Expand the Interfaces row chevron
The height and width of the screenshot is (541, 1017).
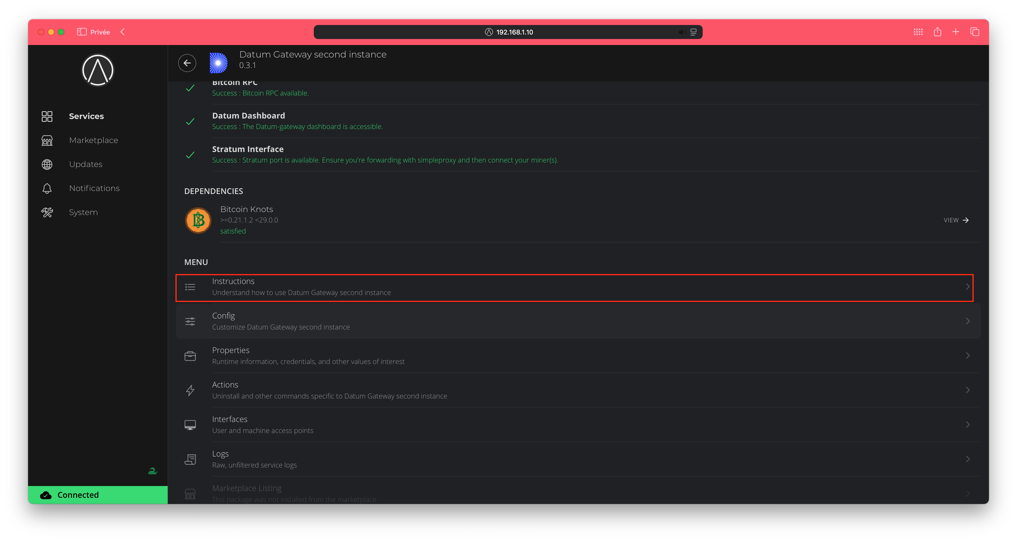pyautogui.click(x=968, y=424)
